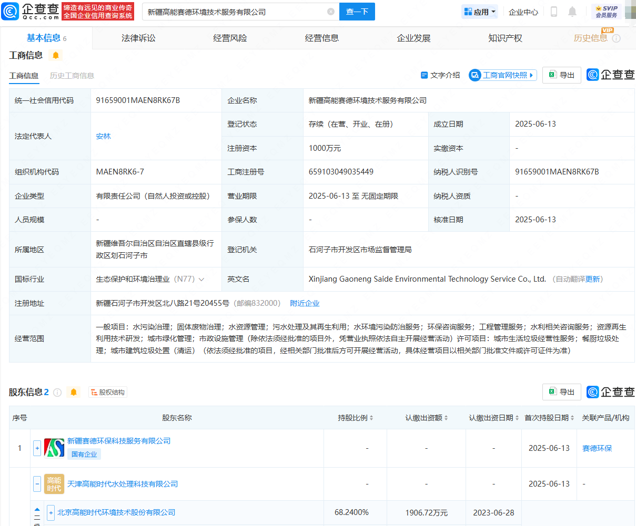The height and width of the screenshot is (526, 636).
Task: Click the Qcc 企查查 logo
Action: click(x=31, y=11)
